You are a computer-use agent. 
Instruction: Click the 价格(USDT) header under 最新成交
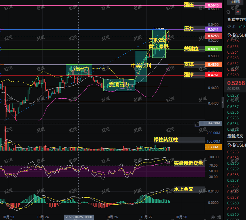tap(237, 145)
